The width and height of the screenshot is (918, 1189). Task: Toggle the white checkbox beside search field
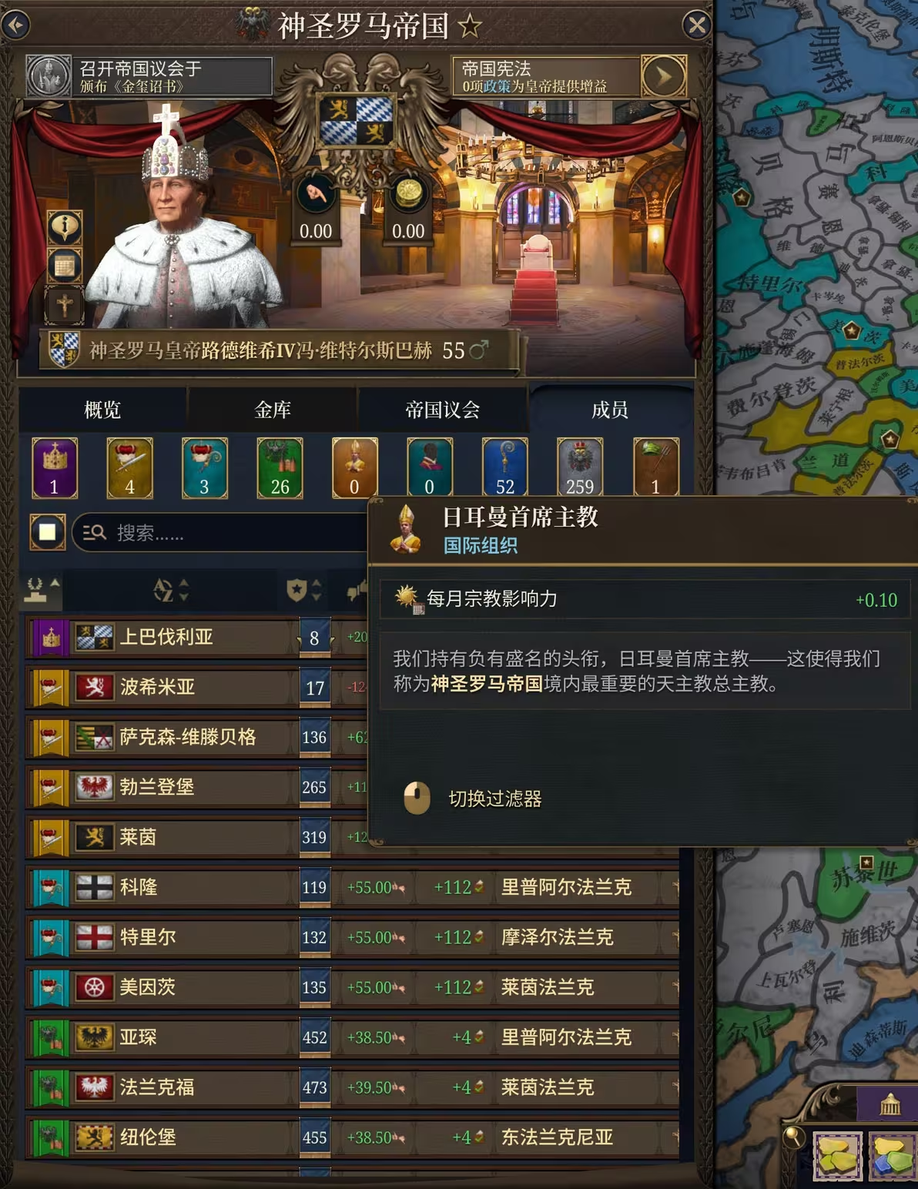(x=47, y=532)
